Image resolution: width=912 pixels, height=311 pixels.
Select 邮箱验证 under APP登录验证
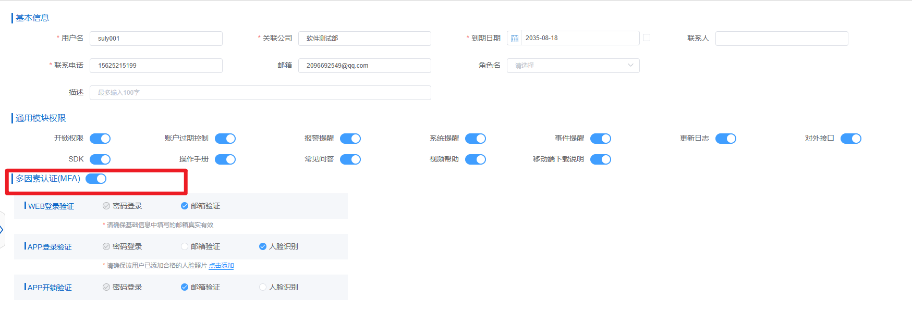(185, 246)
